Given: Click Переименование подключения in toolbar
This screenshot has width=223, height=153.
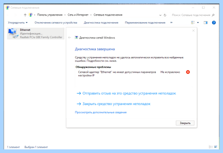Looking at the screenshot, I should click(x=145, y=23).
